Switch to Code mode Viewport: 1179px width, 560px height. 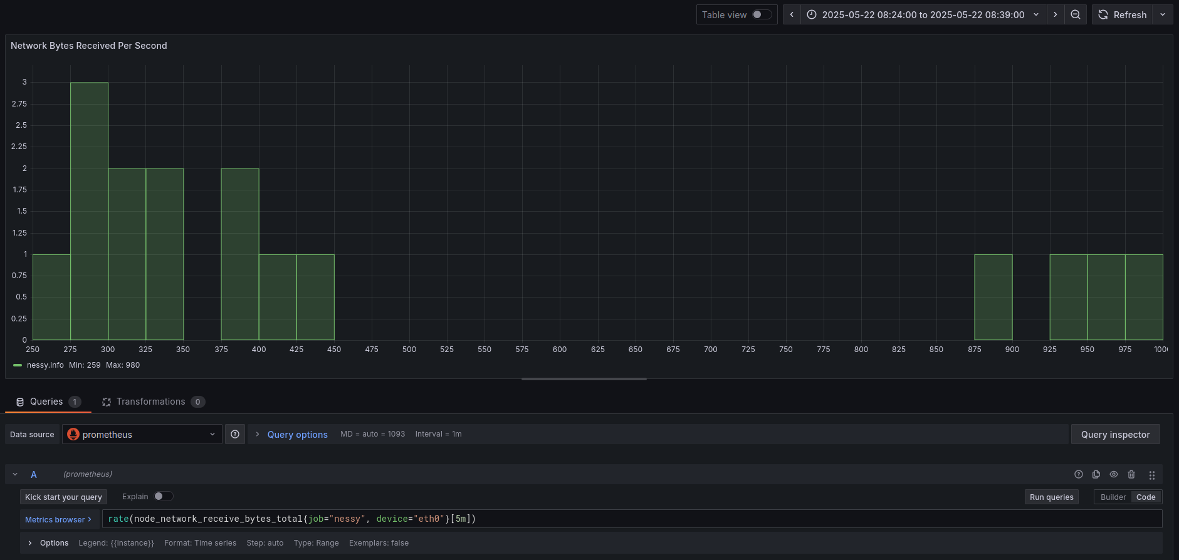(1146, 497)
